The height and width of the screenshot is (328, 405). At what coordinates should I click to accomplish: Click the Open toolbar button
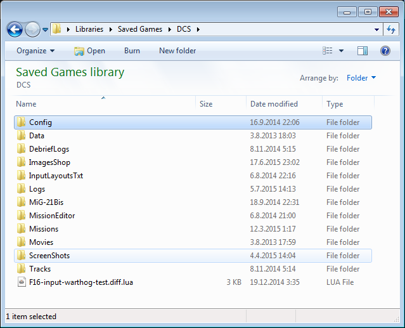pos(89,51)
